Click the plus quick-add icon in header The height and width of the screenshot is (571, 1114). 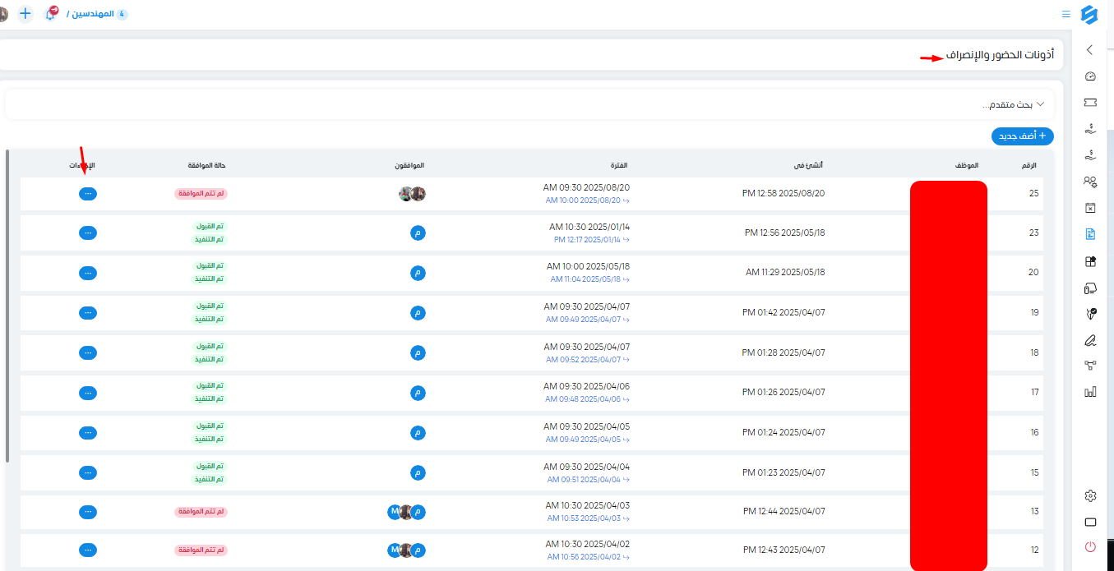click(x=25, y=13)
